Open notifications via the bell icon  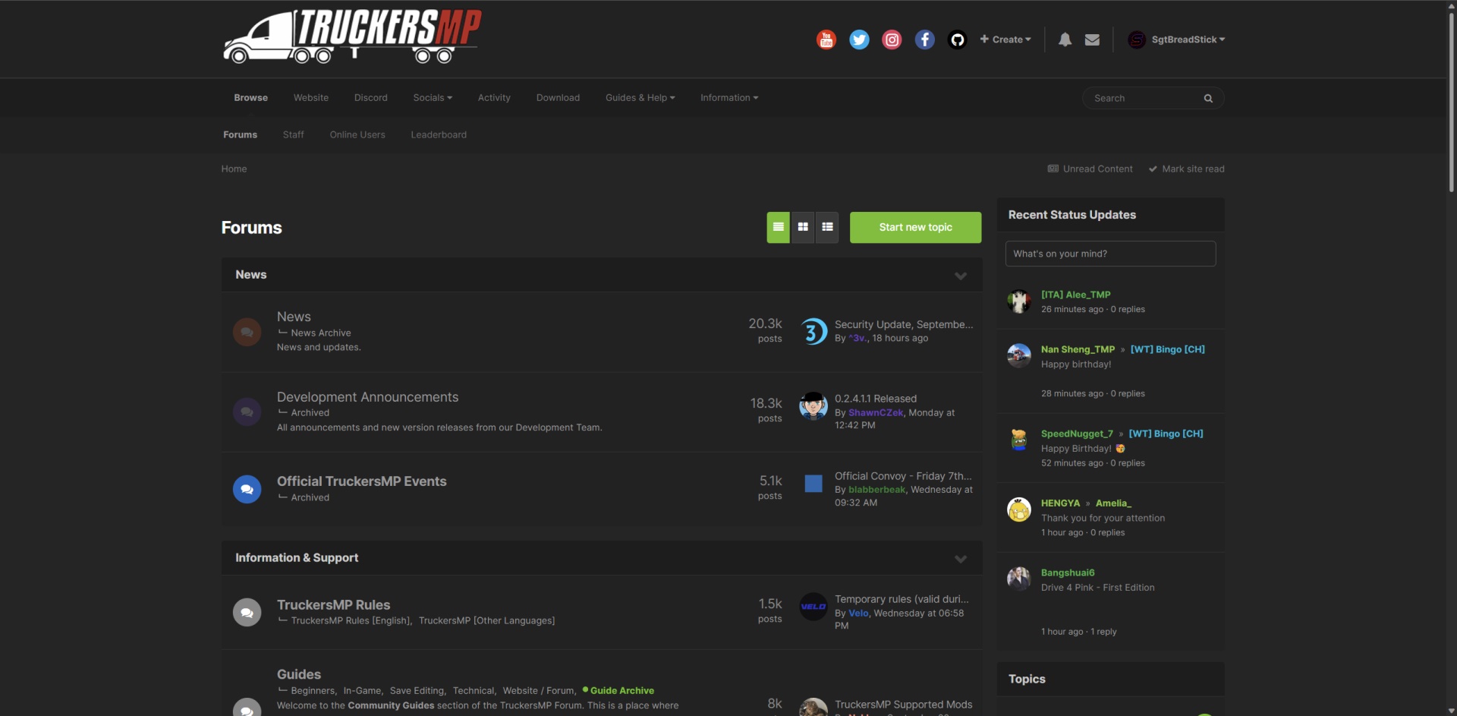pos(1064,39)
